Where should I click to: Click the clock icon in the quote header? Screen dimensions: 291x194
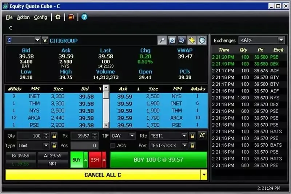pyautogui.click(x=202, y=40)
